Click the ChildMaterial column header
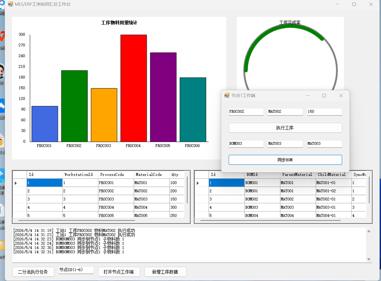 click(334, 175)
